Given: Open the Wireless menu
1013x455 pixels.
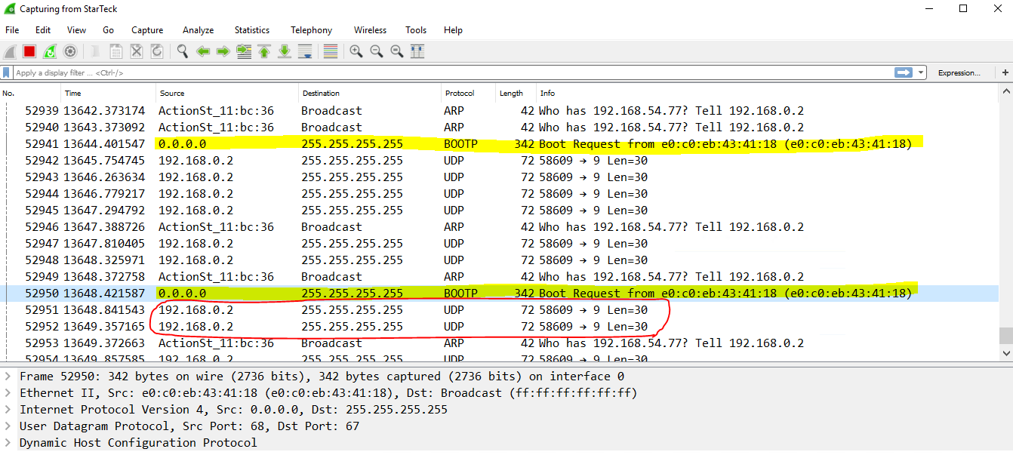Looking at the screenshot, I should (370, 30).
